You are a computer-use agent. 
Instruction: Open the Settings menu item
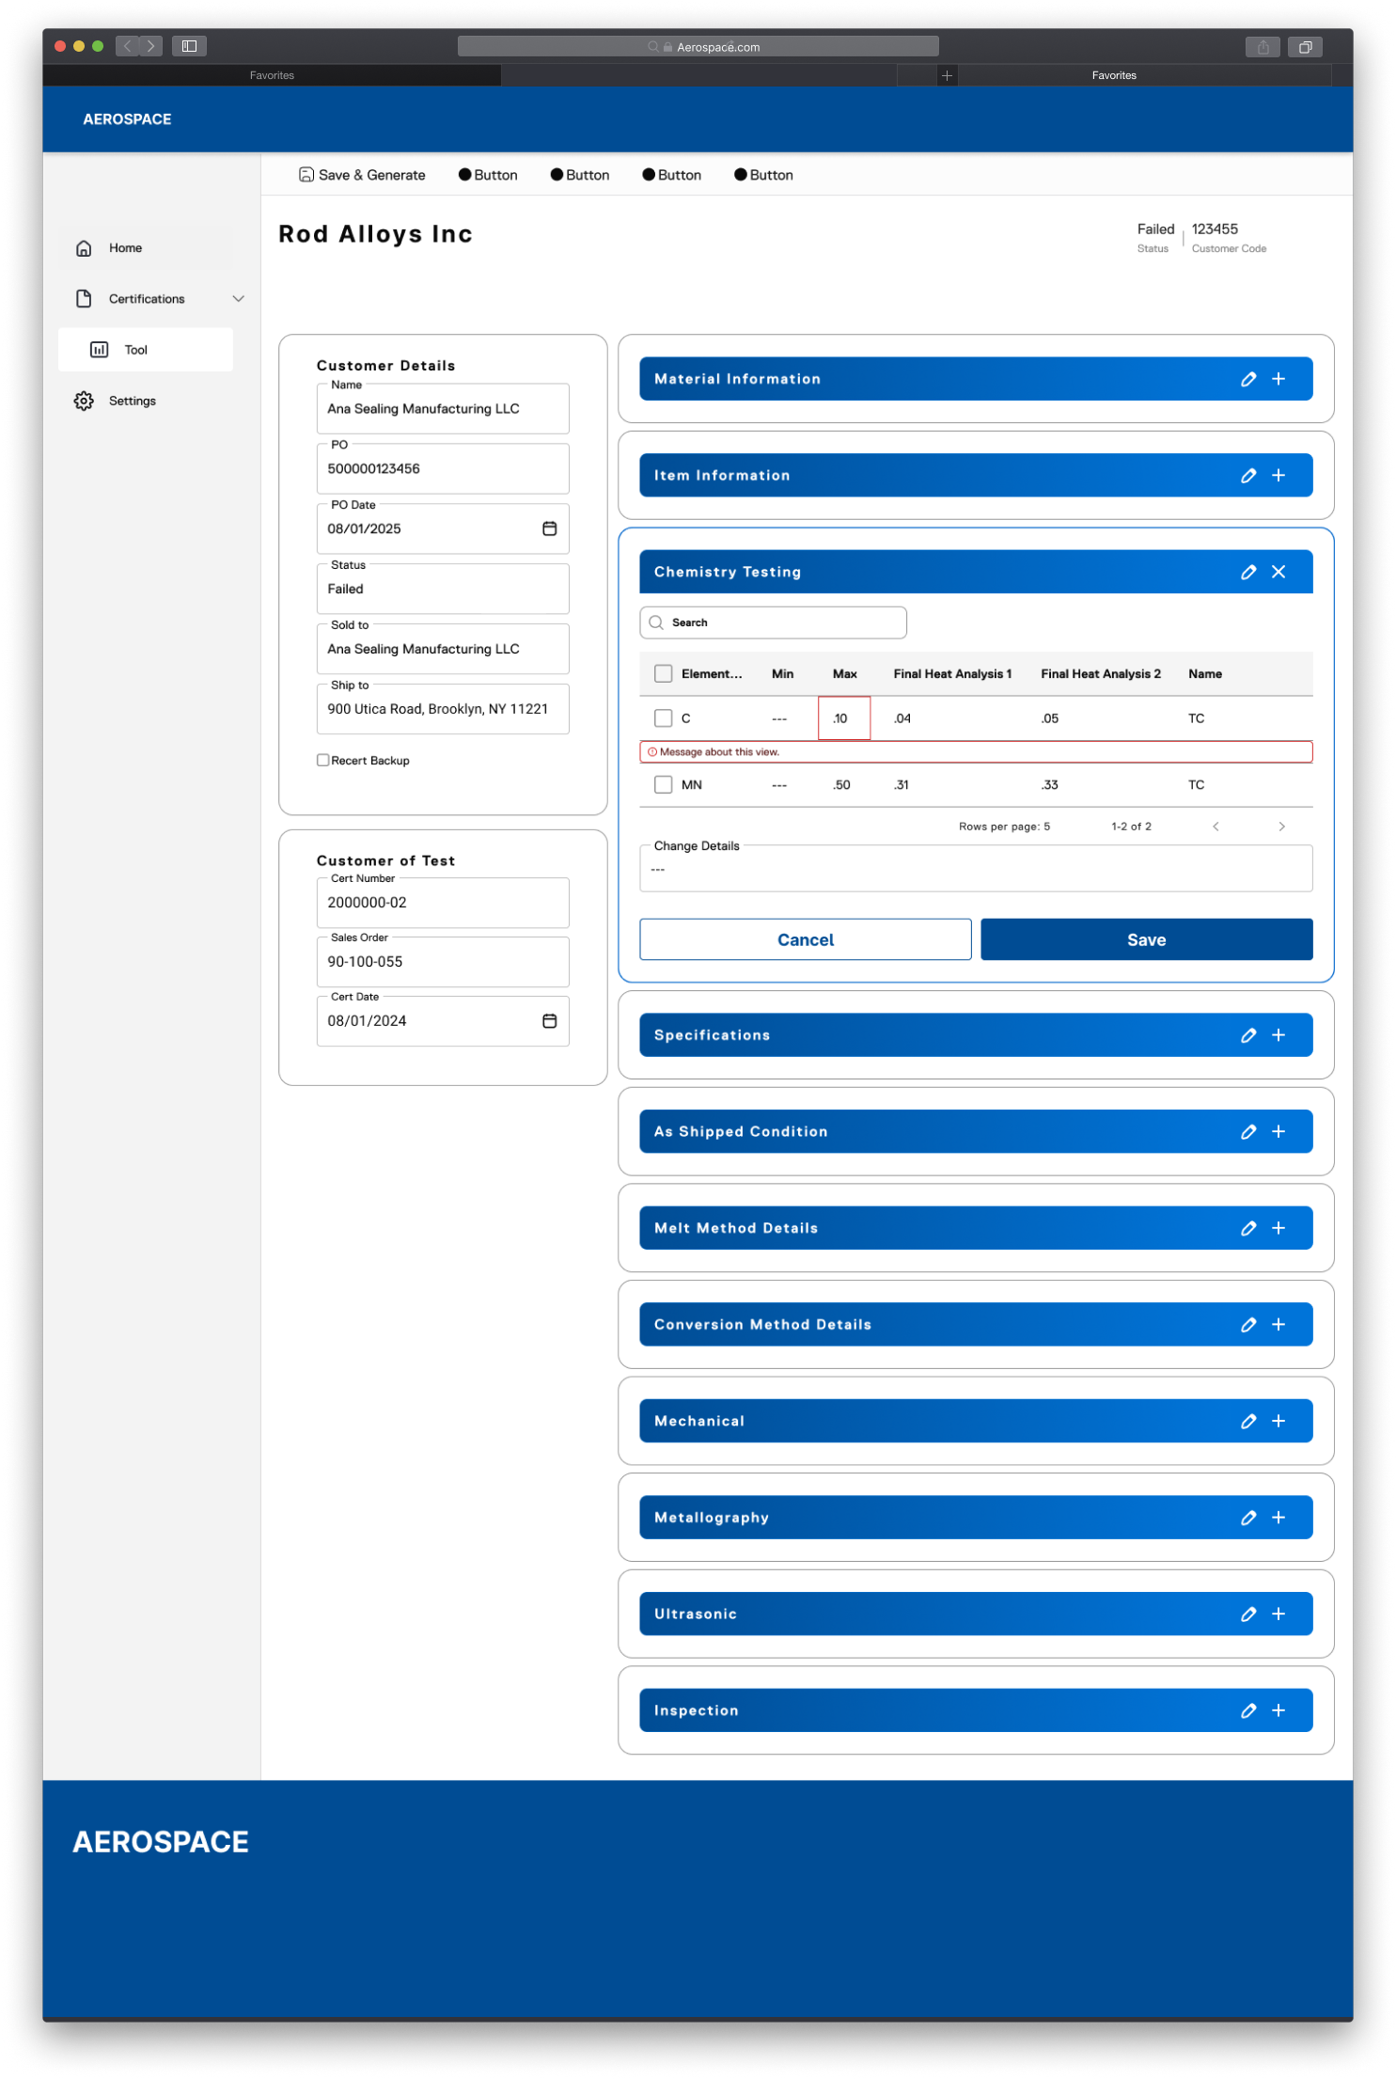[146, 401]
